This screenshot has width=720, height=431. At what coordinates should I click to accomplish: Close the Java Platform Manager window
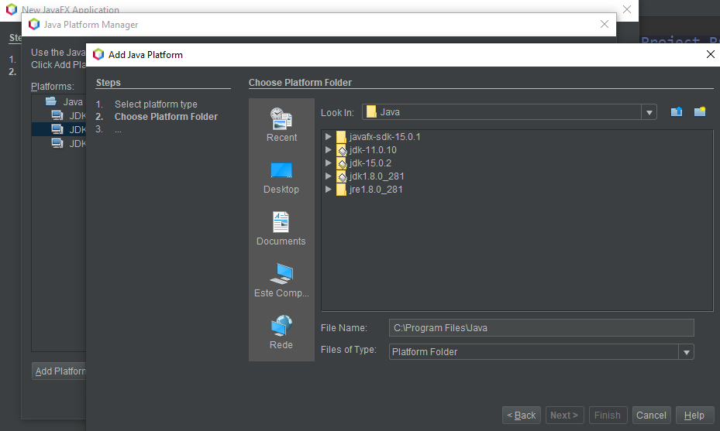(x=605, y=24)
